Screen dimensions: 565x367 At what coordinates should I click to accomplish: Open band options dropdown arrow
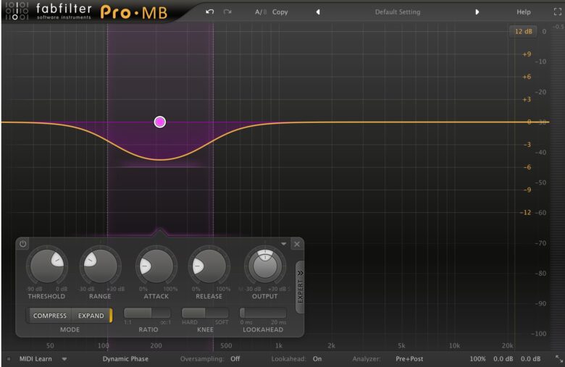coord(283,244)
